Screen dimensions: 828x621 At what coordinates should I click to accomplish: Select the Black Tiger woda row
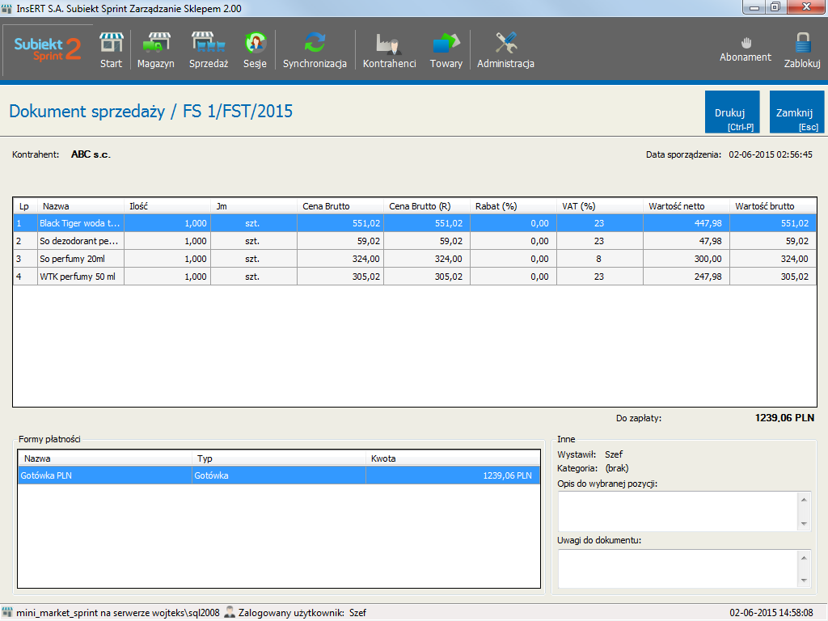coord(415,223)
